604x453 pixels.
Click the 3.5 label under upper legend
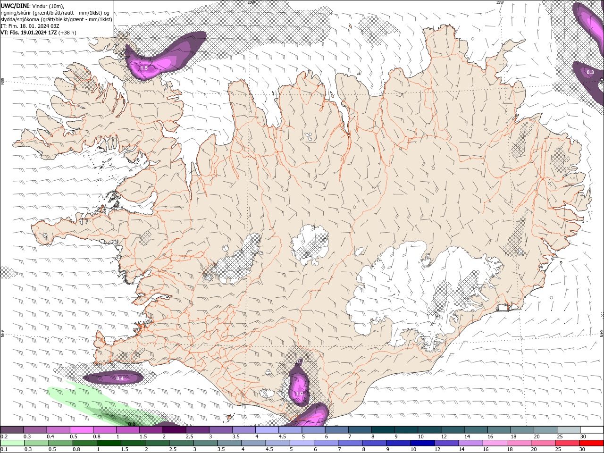coord(235,436)
